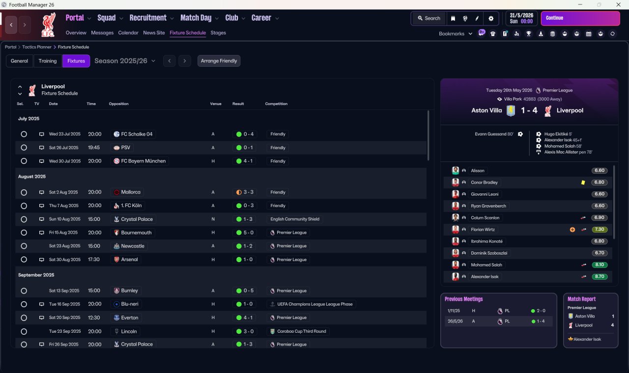Image resolution: width=629 pixels, height=373 pixels.
Task: Switch to the Calendar tab
Action: [x=128, y=33]
